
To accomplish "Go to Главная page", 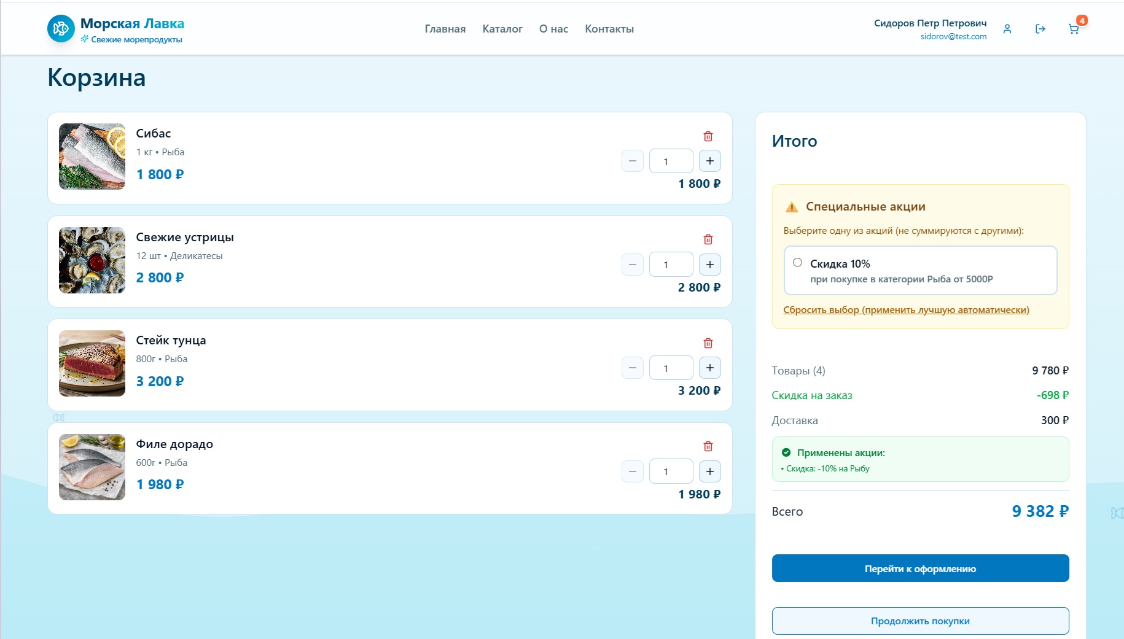I will click(x=445, y=29).
